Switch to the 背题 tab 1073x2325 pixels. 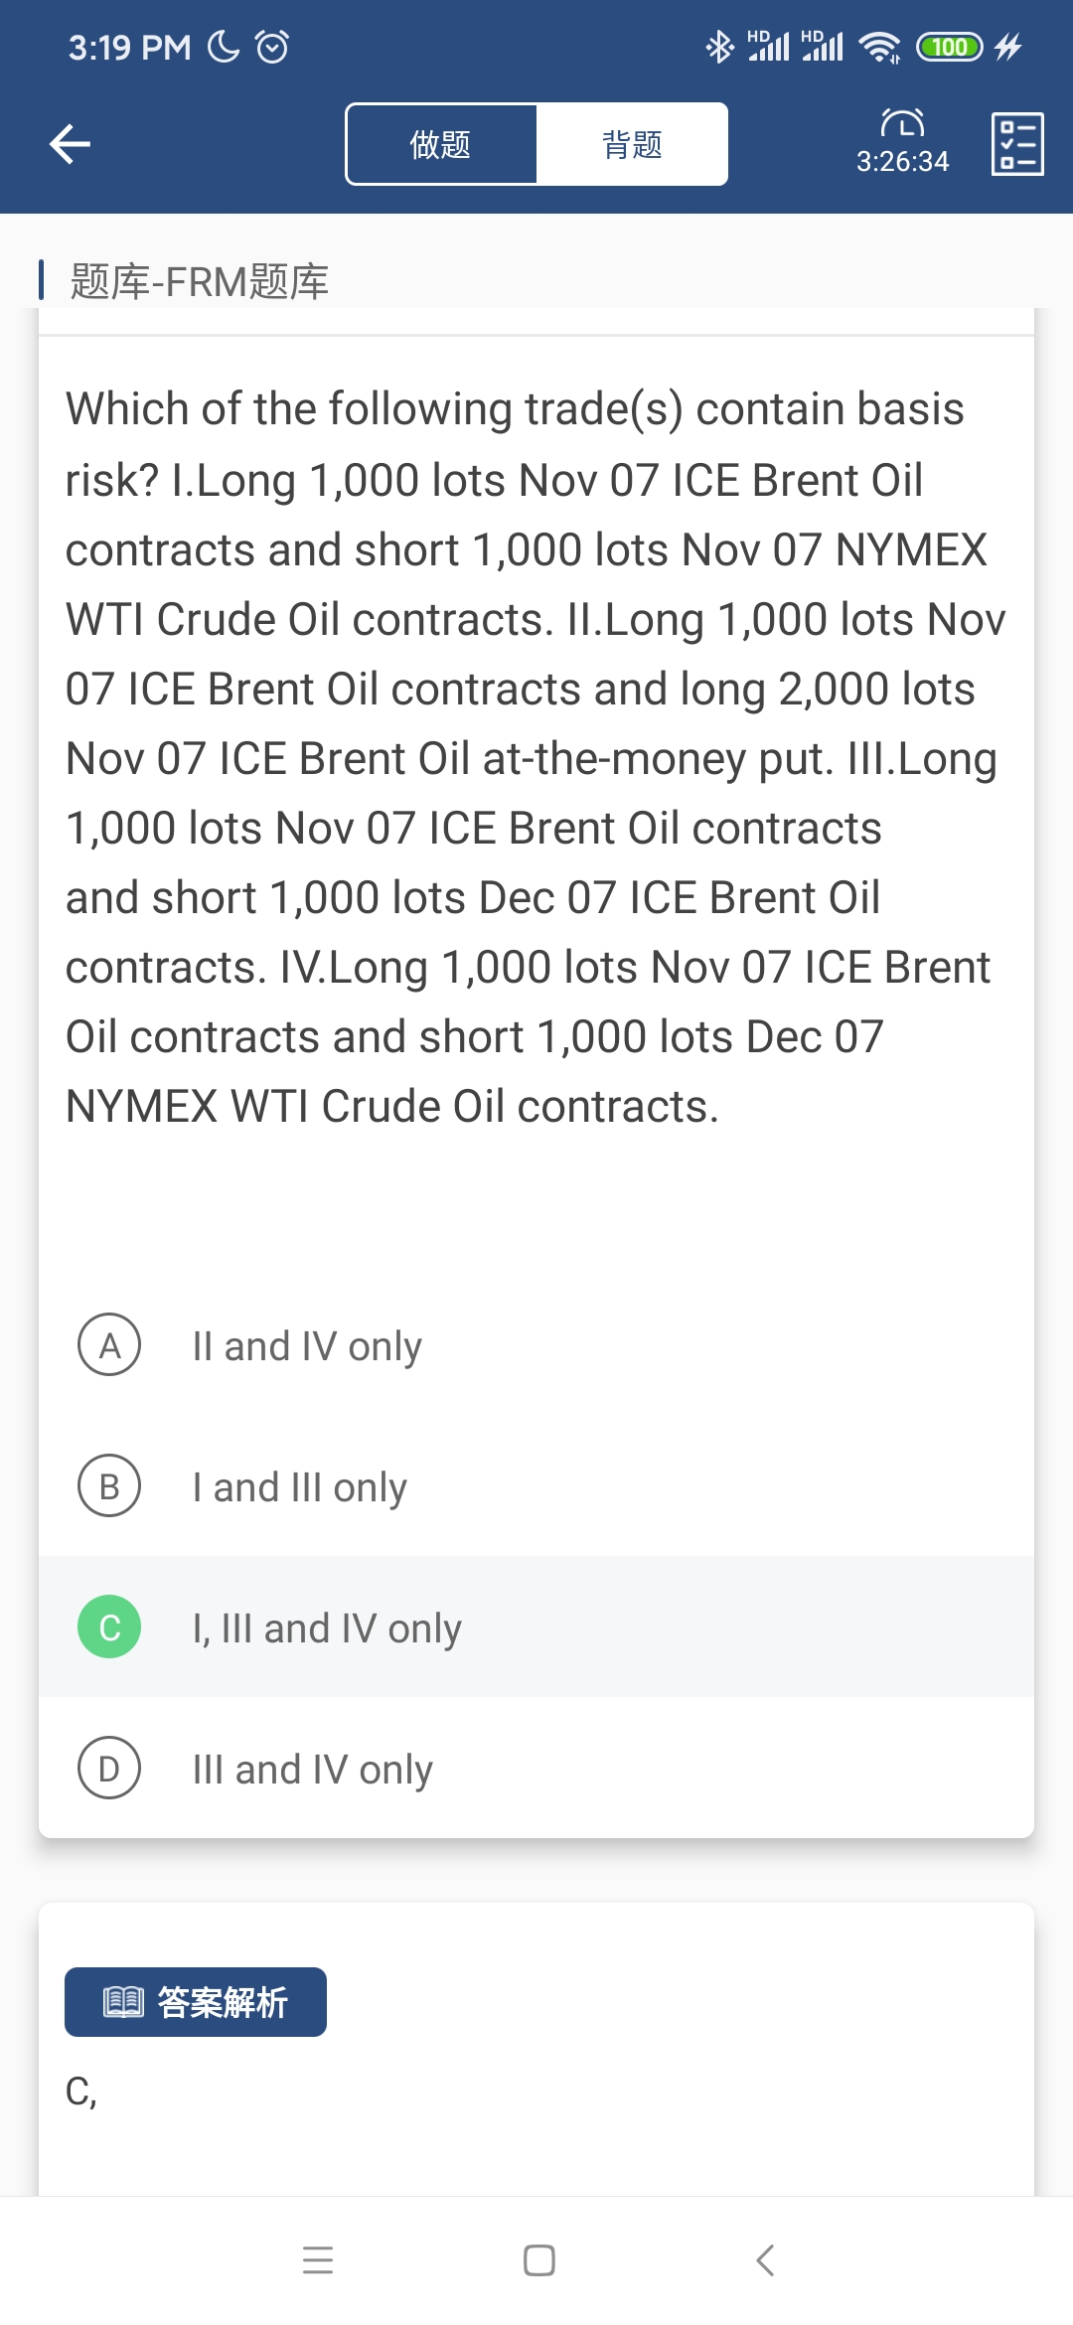(x=632, y=145)
